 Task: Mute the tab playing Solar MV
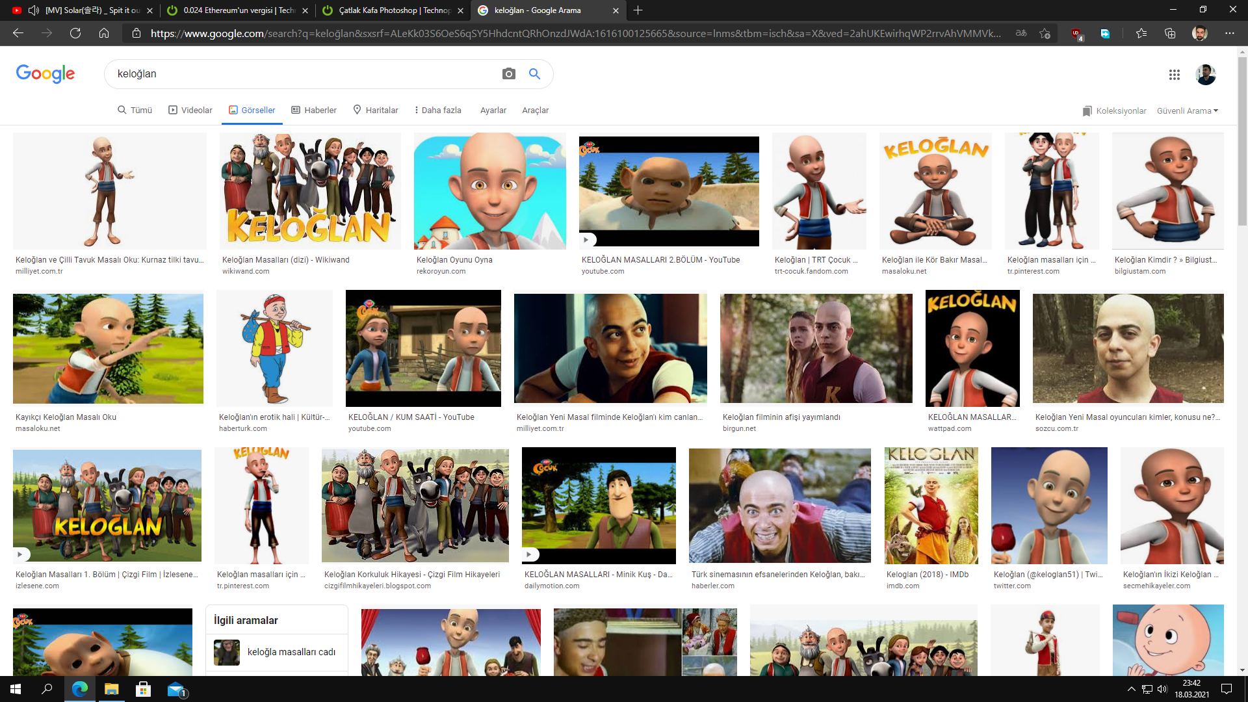[x=34, y=10]
